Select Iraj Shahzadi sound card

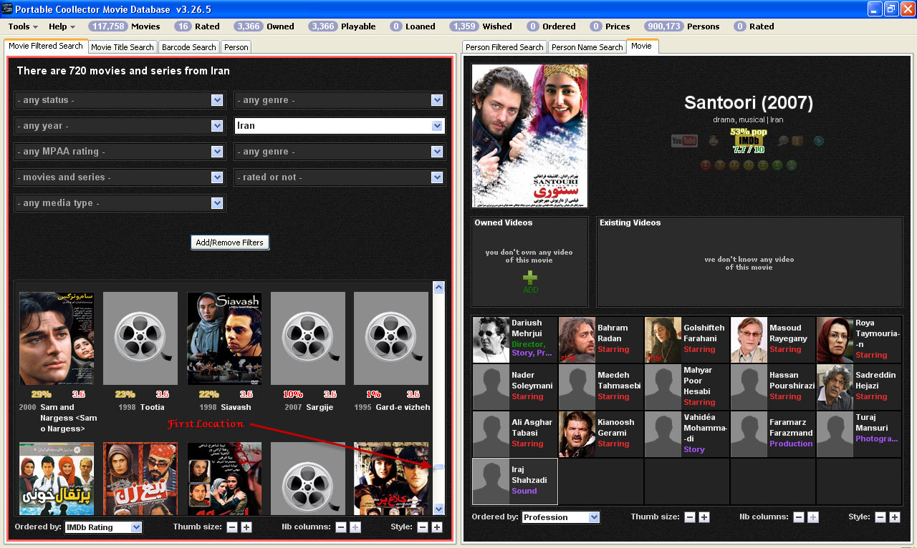[515, 481]
